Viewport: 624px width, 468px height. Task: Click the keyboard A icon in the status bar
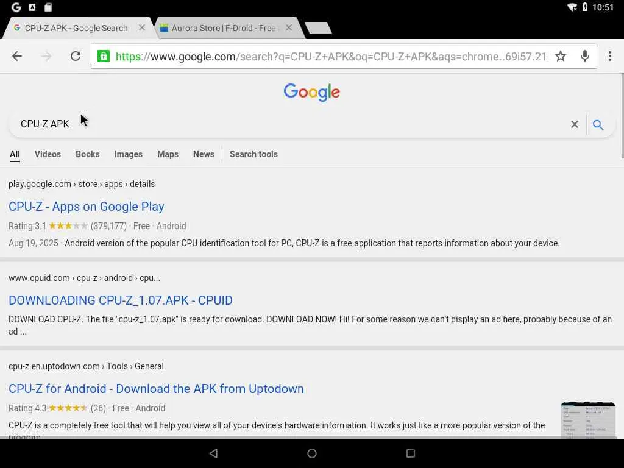point(32,7)
